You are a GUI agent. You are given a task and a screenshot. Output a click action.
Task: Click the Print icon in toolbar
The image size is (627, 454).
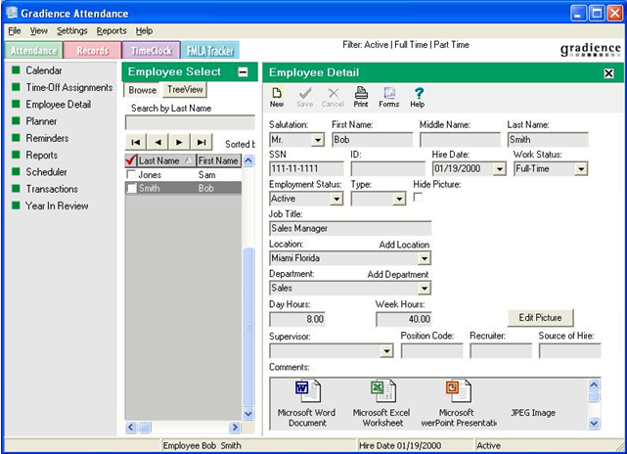tap(361, 96)
